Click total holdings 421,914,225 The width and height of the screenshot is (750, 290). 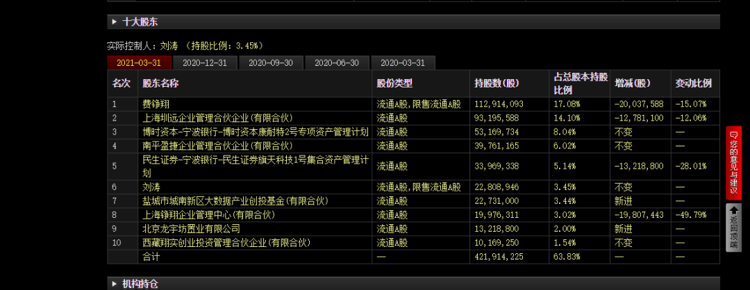pos(499,257)
